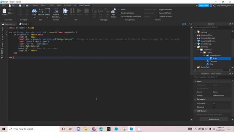Select the ServerScriptService icon

(x=198, y=41)
